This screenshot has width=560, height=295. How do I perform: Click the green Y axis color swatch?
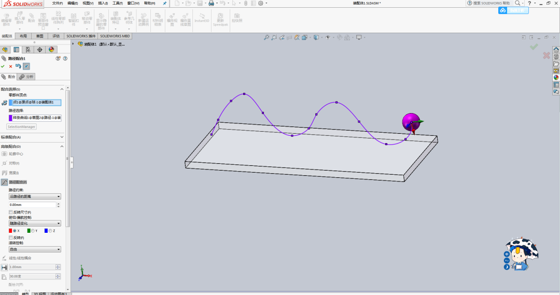coord(29,231)
